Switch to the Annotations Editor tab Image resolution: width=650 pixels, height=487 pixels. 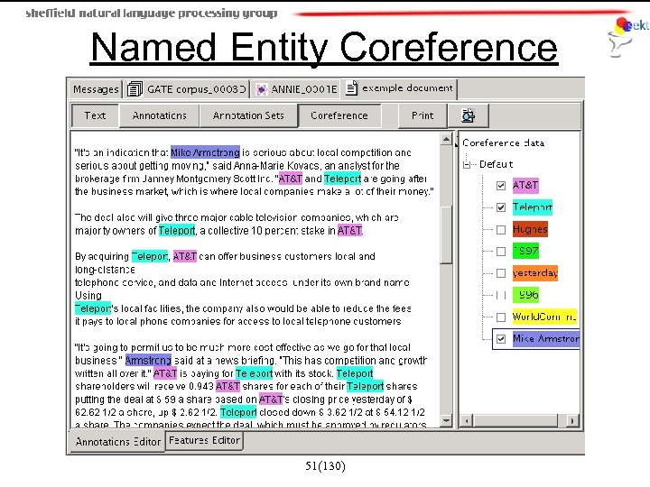[117, 442]
